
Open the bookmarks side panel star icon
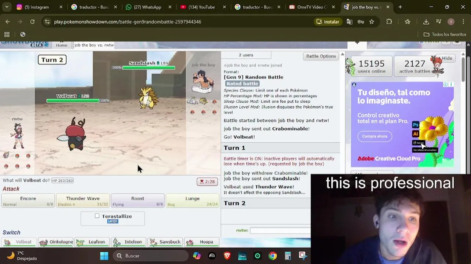point(408,22)
